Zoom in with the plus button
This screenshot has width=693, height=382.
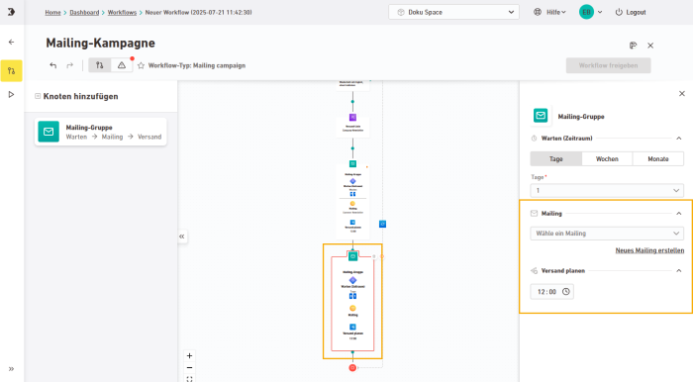click(190, 356)
